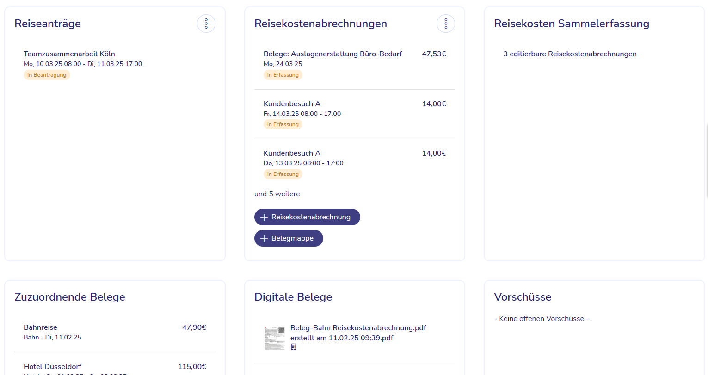This screenshot has height=375, width=708.
Task: Open Belege: Auslagenerstattung Büro-Bedarf entry
Action: coord(355,64)
